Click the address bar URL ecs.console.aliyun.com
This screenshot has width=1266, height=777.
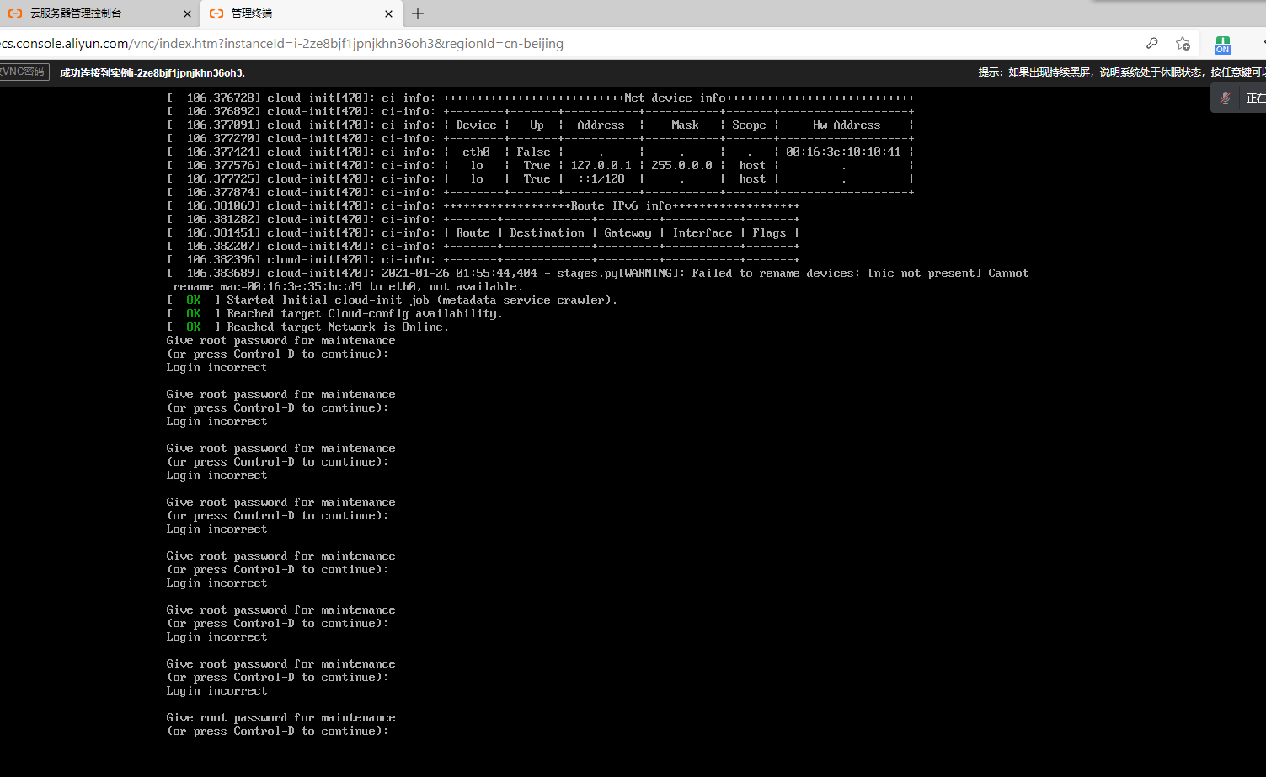282,44
